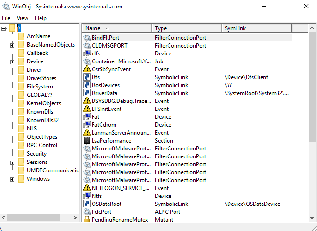Screen dimensions: 317x231
Task: Click the \Device\OSDataDevice symlink value
Action: pyautogui.click(x=252, y=204)
